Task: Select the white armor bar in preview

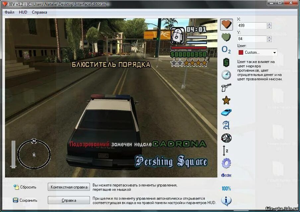Action: (196, 37)
